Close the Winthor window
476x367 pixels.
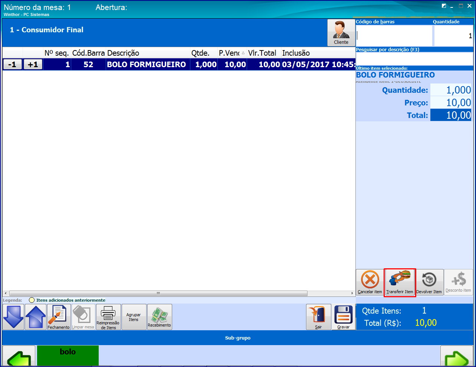coord(469,6)
